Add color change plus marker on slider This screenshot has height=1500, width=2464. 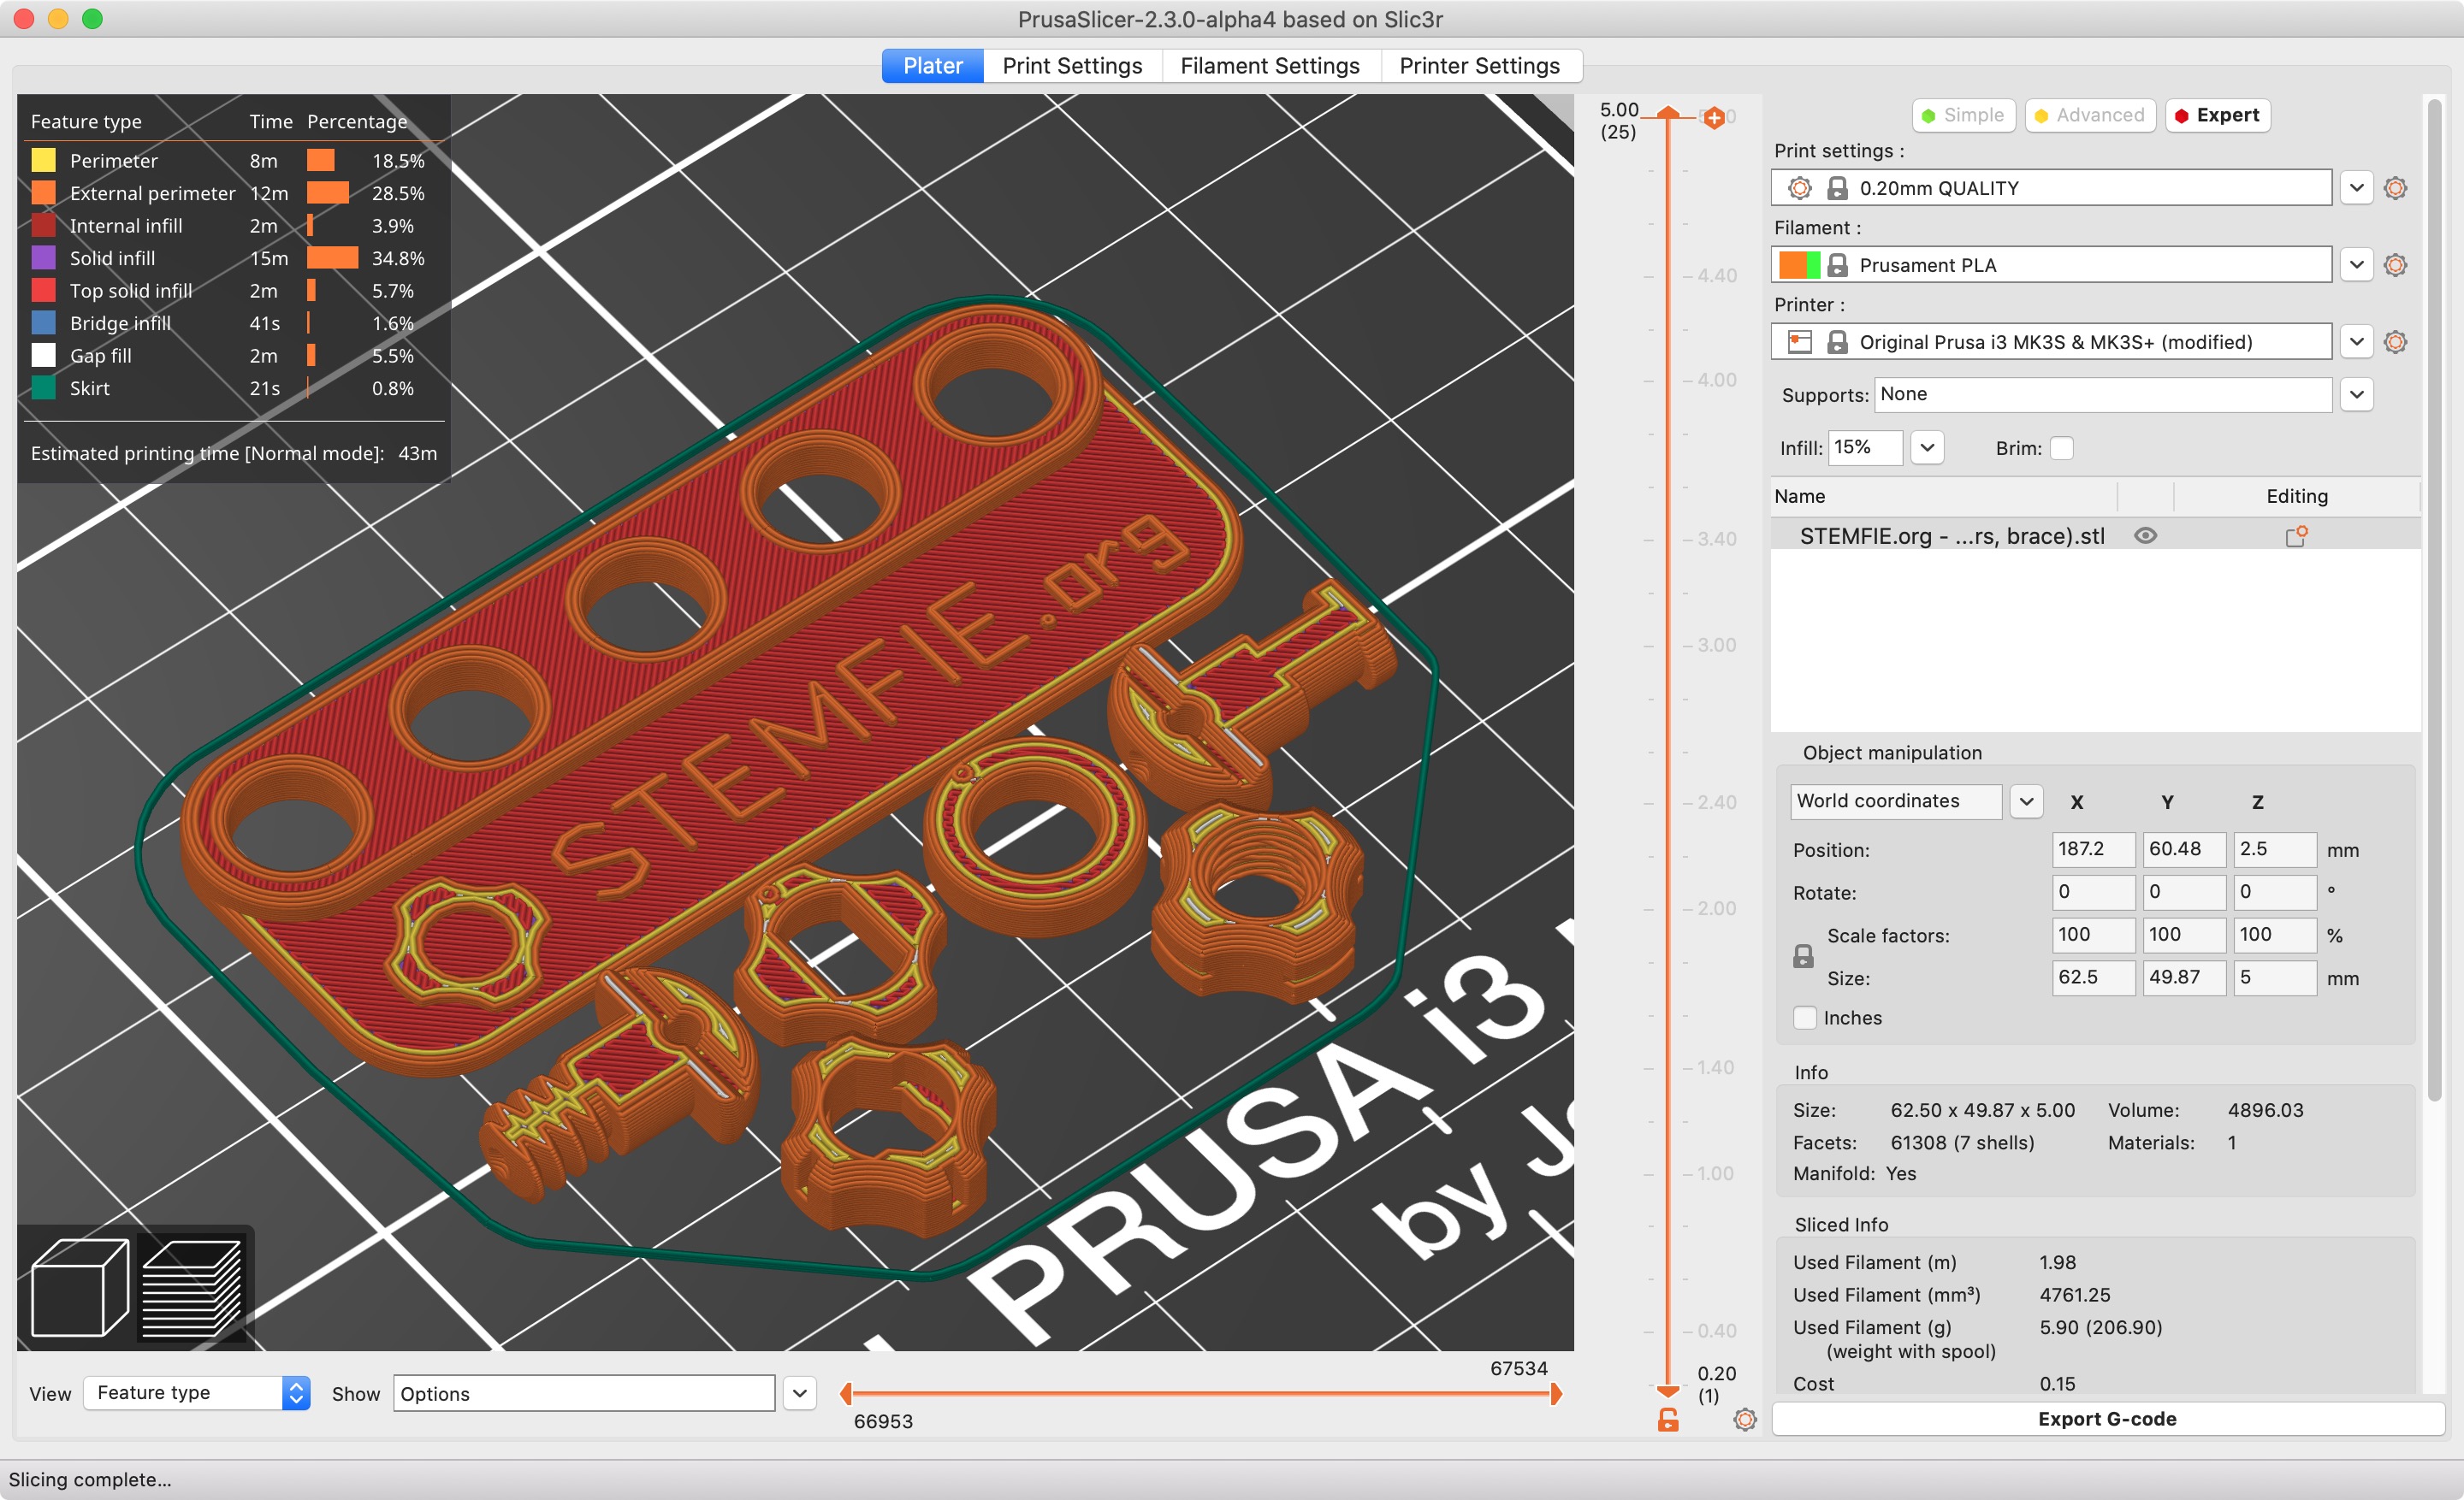[1714, 118]
